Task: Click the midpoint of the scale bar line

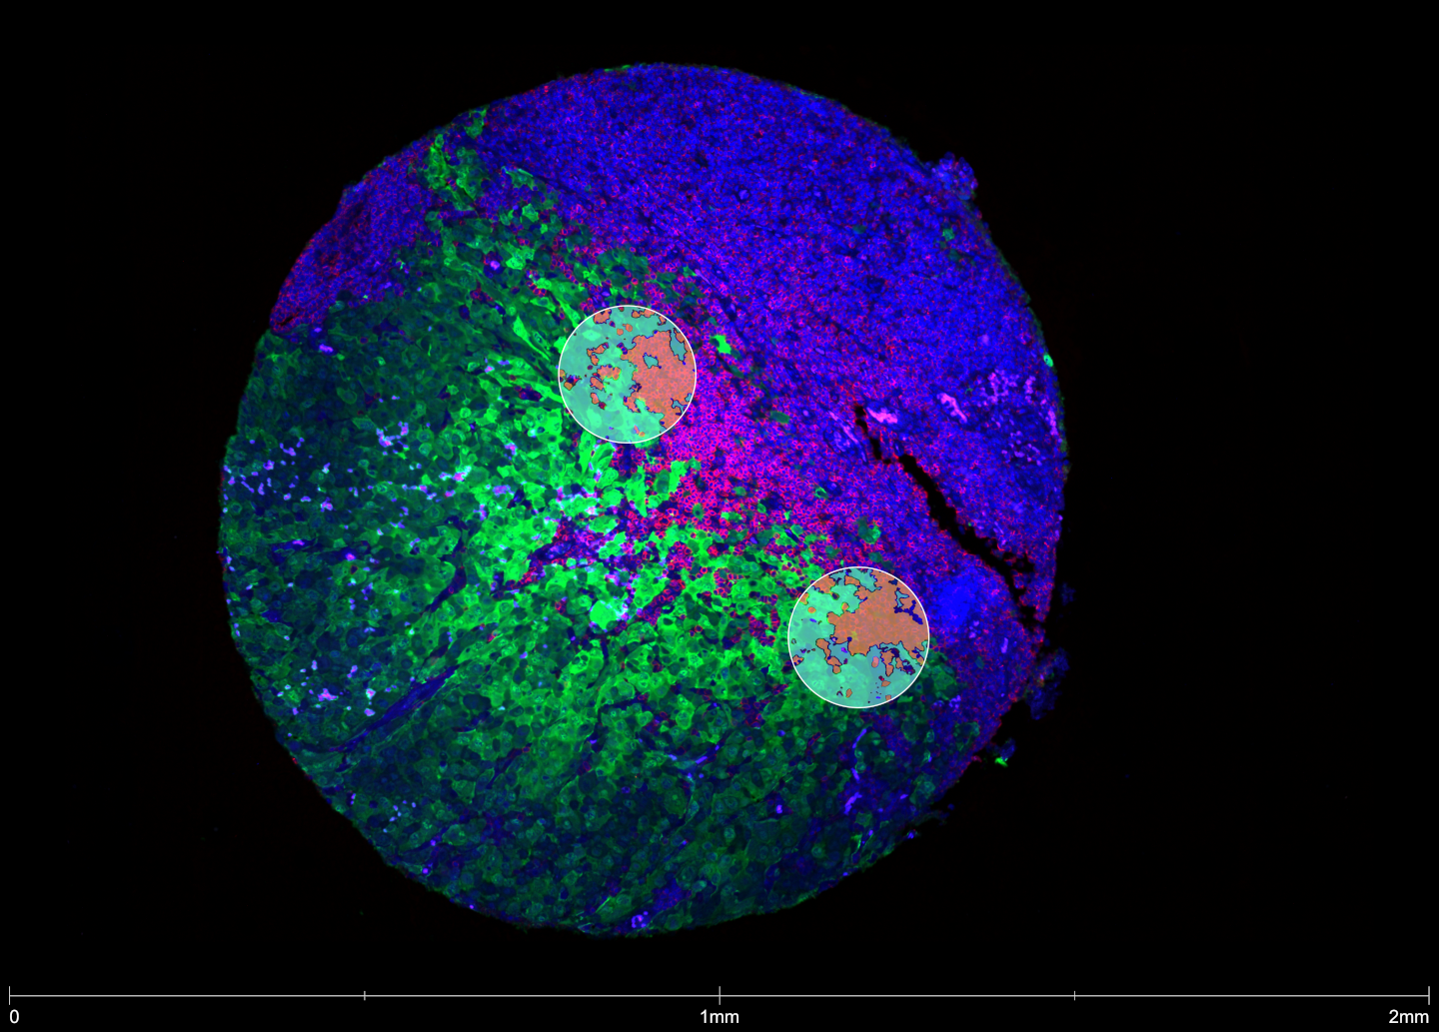Action: (x=719, y=995)
